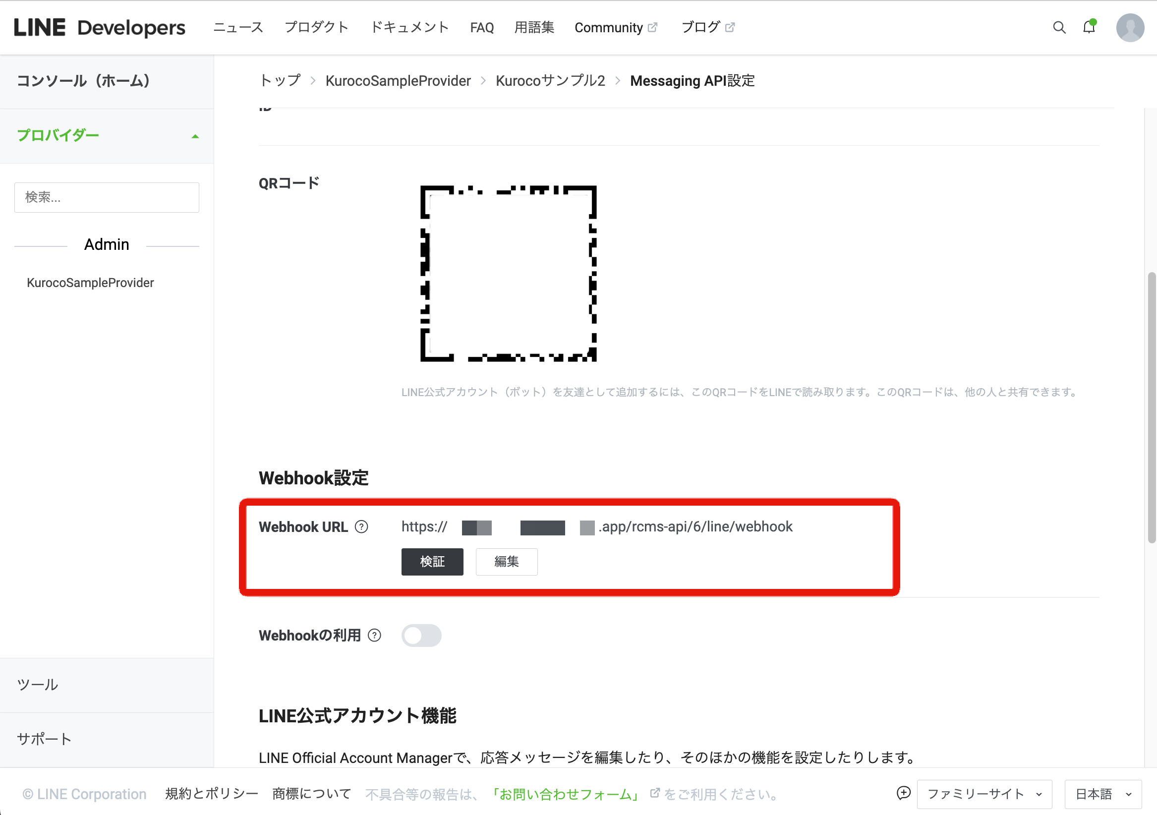Image resolution: width=1157 pixels, height=815 pixels.
Task: Collapse the プロバイダー section arrow
Action: (195, 136)
